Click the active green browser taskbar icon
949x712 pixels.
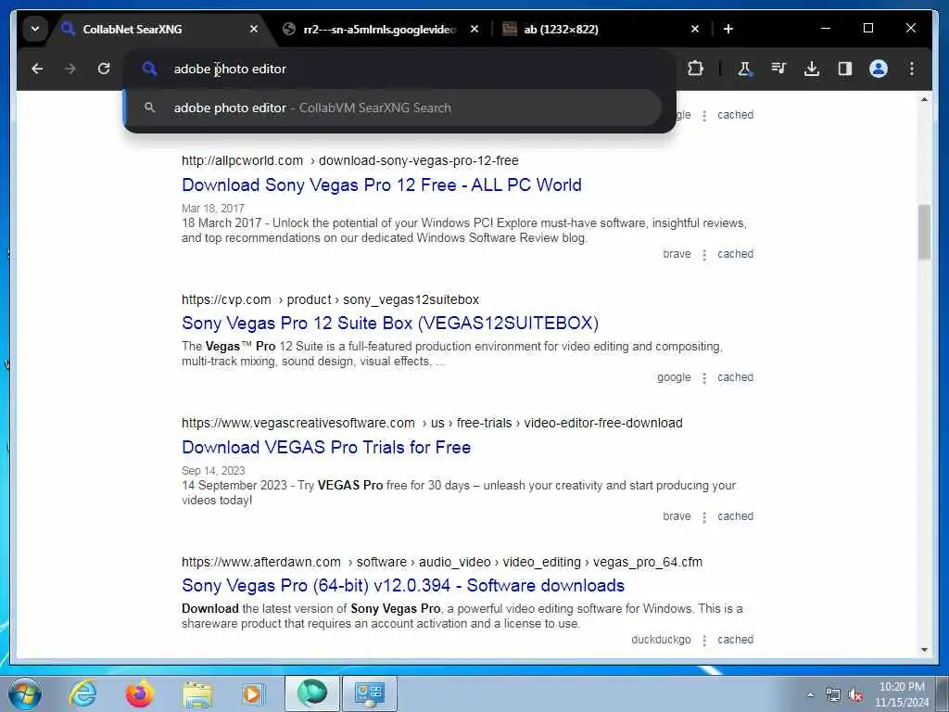point(312,693)
